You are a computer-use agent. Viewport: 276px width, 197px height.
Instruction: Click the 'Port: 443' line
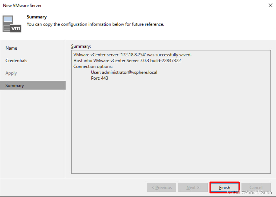click(x=100, y=78)
